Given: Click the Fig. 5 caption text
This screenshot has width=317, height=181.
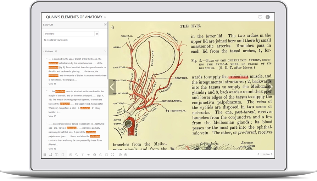Looking at the screenshot, I should point(231,64).
